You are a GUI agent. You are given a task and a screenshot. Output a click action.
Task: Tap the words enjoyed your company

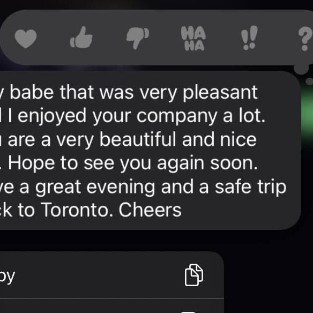117,116
